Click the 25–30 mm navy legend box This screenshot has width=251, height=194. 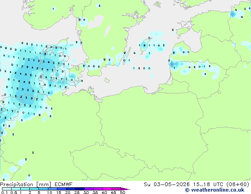tap(80, 189)
